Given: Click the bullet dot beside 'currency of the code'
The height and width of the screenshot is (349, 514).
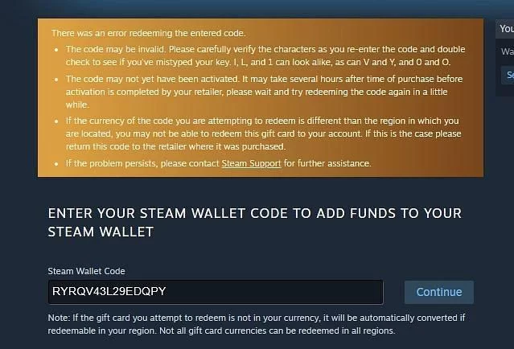Looking at the screenshot, I should pyautogui.click(x=56, y=121).
